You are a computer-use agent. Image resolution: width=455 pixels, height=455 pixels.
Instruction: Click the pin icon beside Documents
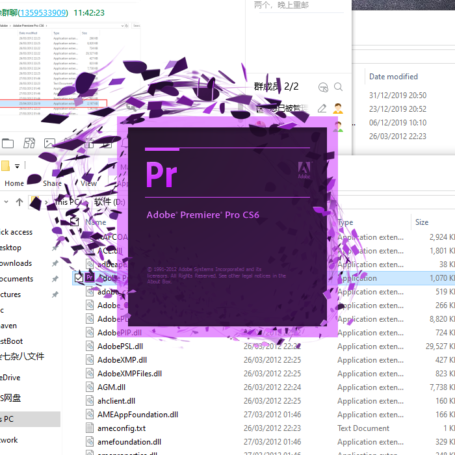(x=55, y=279)
